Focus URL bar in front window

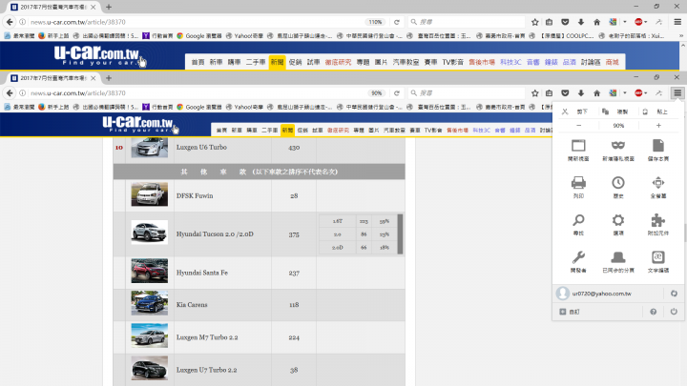click(x=198, y=92)
